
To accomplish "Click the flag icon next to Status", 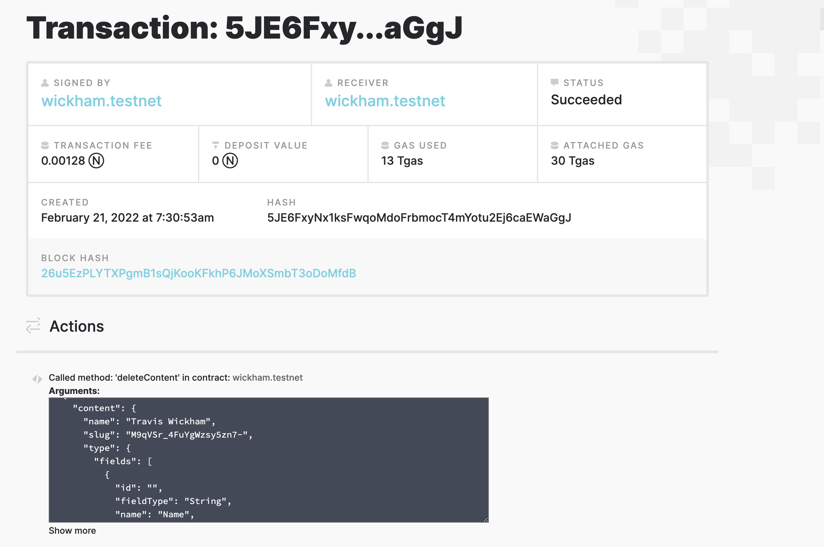I will (554, 82).
